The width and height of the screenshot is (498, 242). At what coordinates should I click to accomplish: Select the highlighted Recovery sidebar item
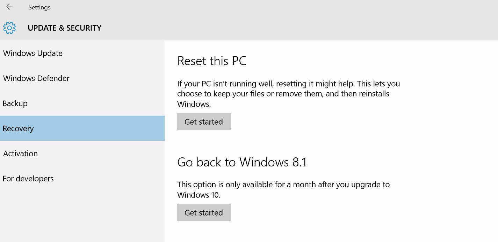coord(18,128)
